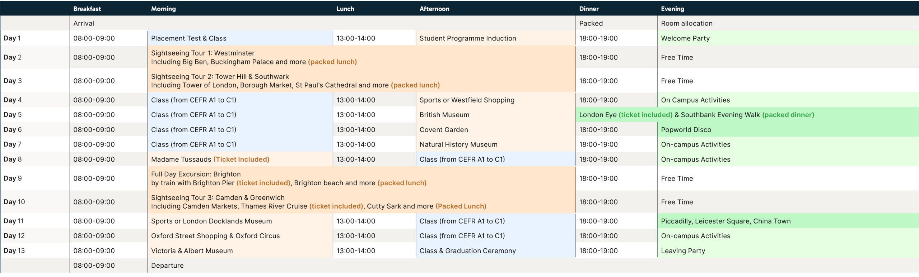Click the Student Programme Induction cell

pyautogui.click(x=467, y=38)
